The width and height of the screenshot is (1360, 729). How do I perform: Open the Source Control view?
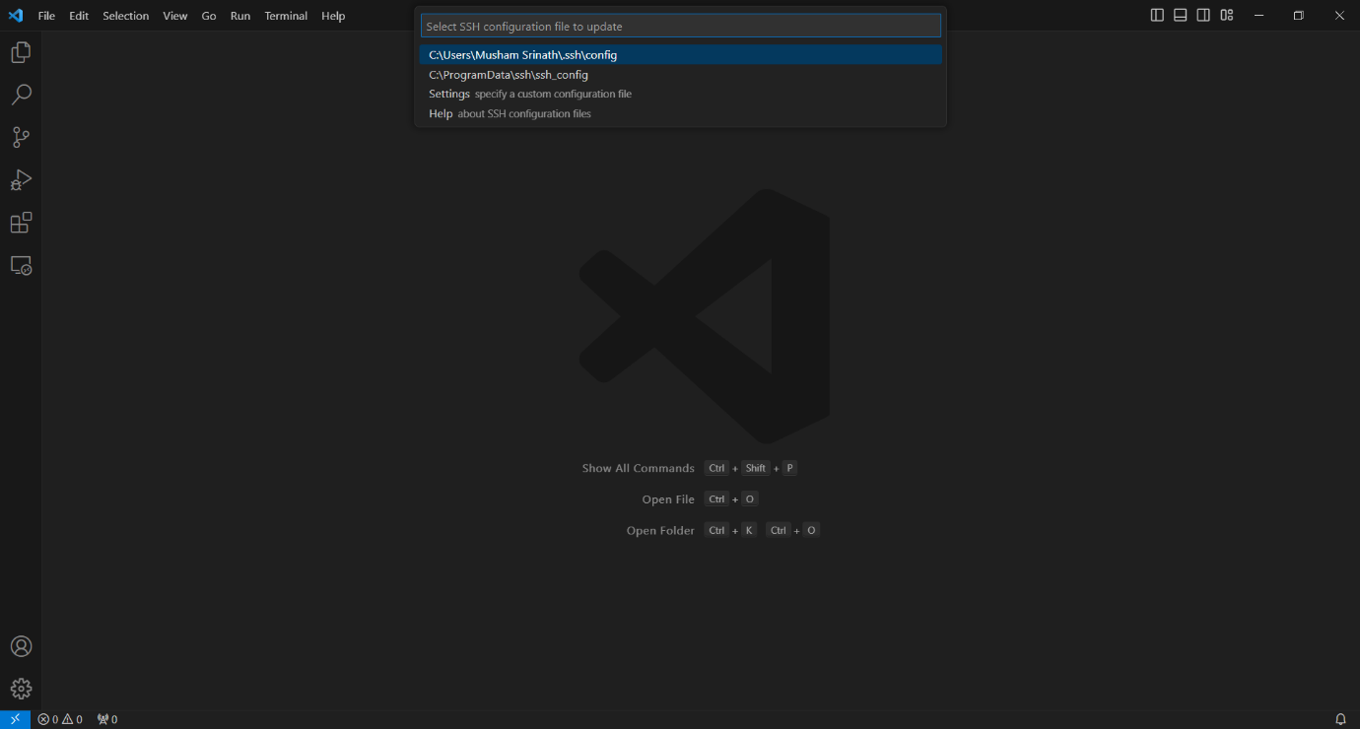[x=21, y=137]
